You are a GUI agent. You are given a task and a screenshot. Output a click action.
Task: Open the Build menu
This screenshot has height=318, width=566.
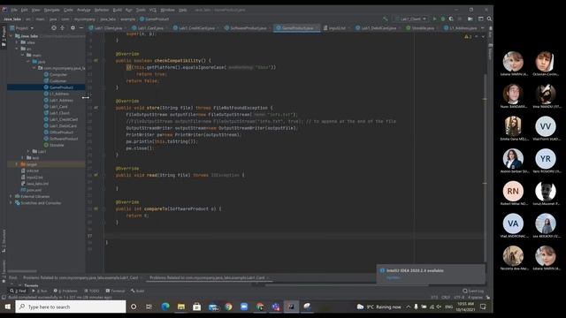[x=118, y=10]
